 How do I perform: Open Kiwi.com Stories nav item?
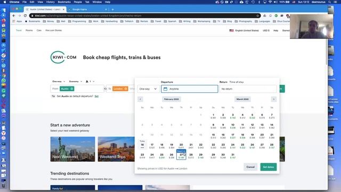point(53,30)
